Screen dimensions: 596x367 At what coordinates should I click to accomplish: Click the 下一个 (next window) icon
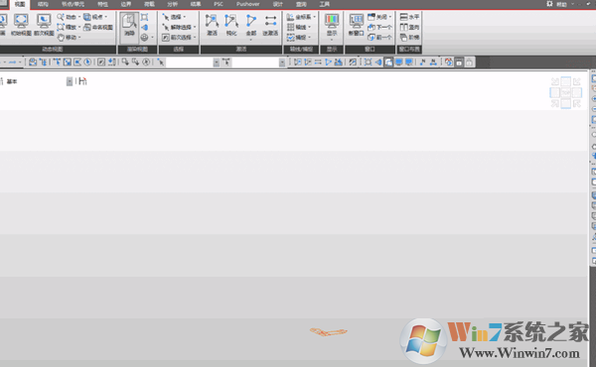pyautogui.click(x=379, y=28)
